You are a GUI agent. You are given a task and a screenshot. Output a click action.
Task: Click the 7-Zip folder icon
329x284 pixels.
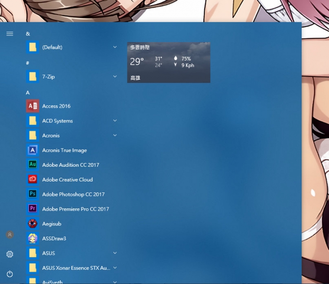pos(32,76)
